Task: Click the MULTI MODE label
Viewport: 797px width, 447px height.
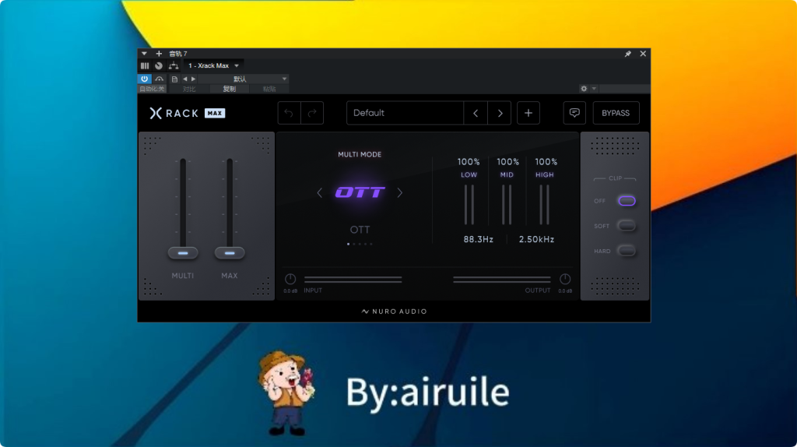Action: pyautogui.click(x=360, y=154)
